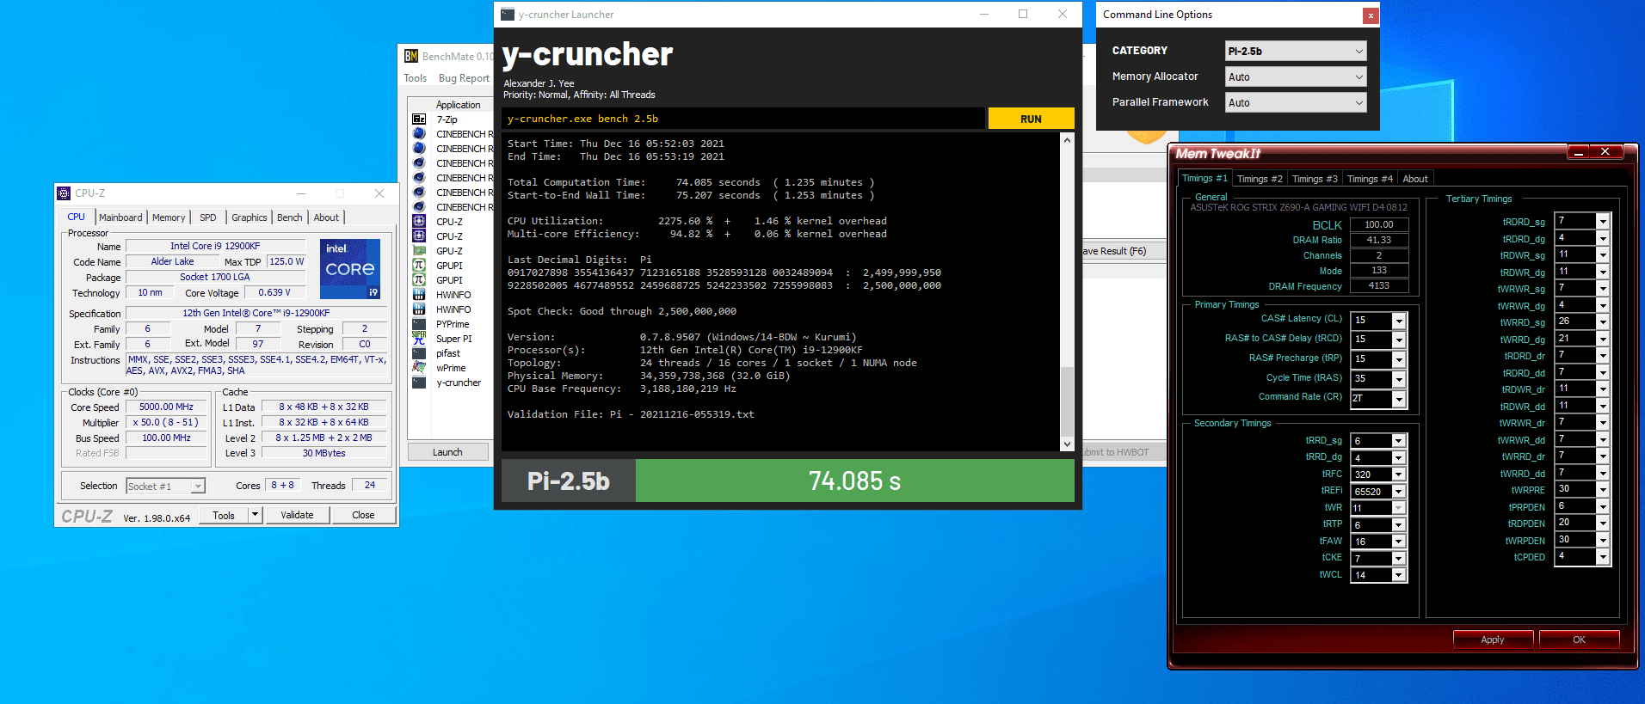Click the Tools button in CPU-Z
The image size is (1645, 704).
[224, 515]
